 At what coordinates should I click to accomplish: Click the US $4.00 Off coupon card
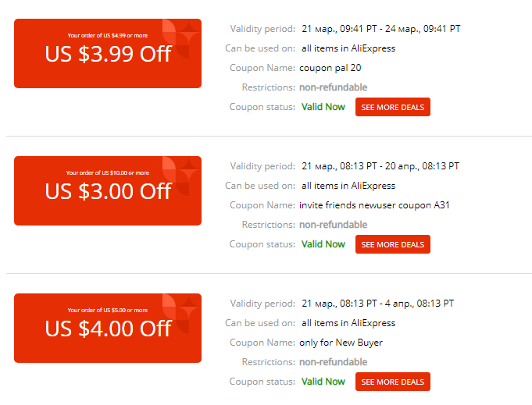pos(108,328)
